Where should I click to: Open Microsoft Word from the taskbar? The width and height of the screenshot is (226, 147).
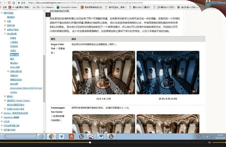[x=101, y=136]
